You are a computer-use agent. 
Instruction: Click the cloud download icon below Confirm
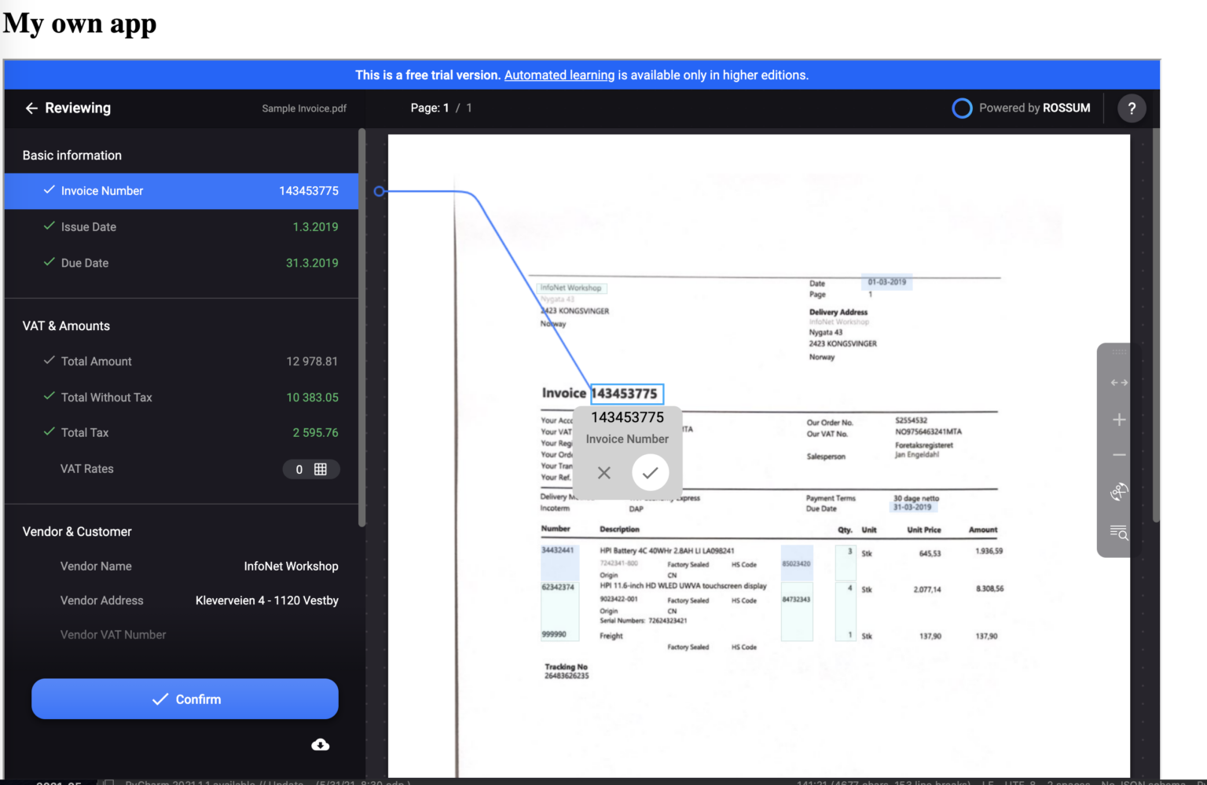tap(320, 744)
